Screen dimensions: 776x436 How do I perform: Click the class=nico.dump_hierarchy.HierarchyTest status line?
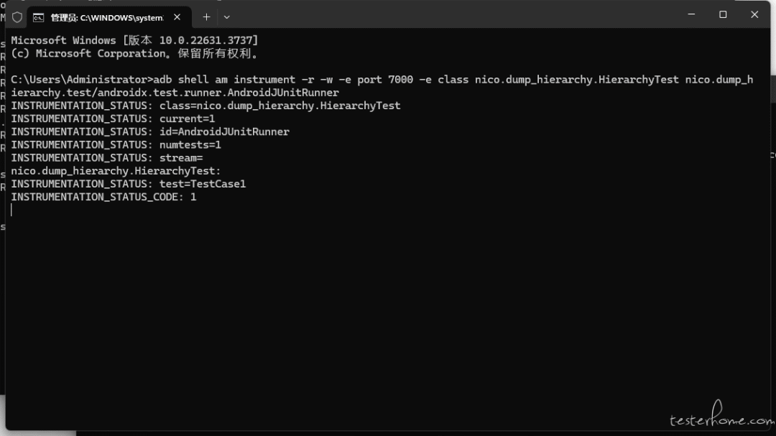pos(205,106)
